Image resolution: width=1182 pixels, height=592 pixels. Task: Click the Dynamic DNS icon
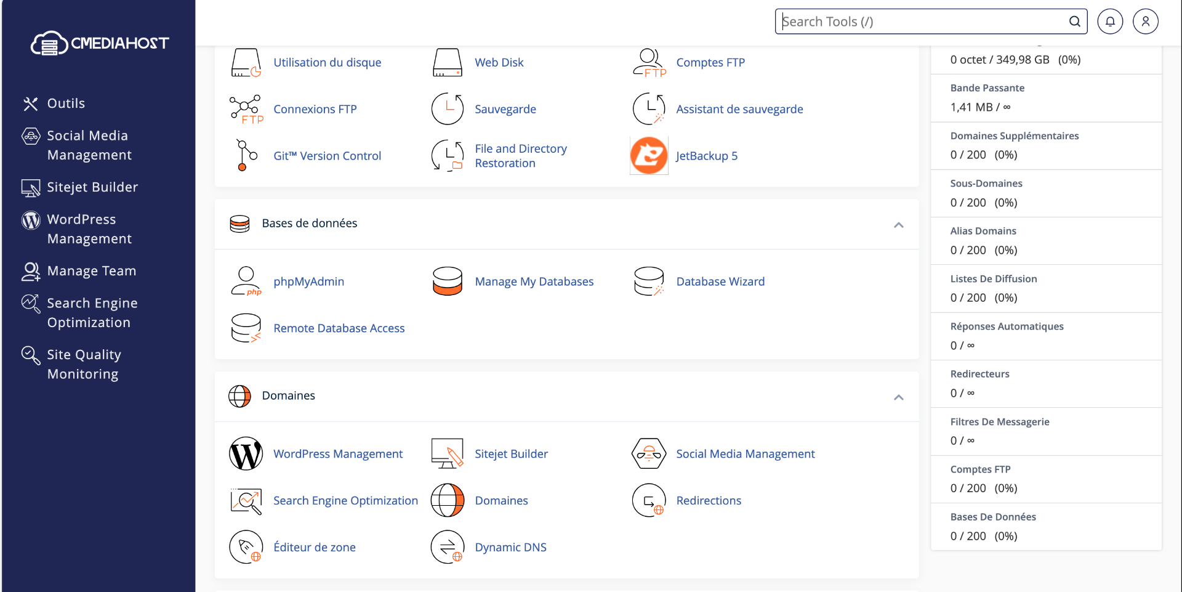(x=448, y=547)
